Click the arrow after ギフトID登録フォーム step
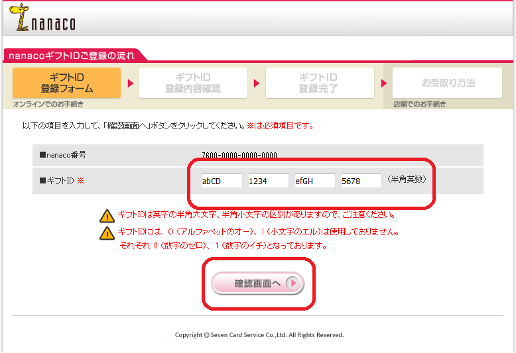The width and height of the screenshot is (516, 353). click(131, 83)
